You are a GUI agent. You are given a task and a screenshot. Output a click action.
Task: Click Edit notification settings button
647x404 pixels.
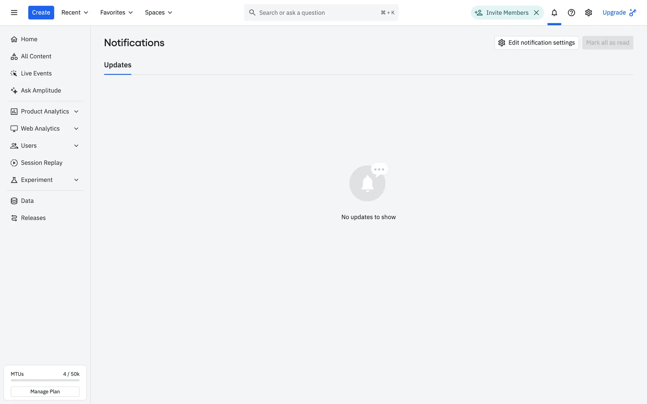(x=536, y=43)
